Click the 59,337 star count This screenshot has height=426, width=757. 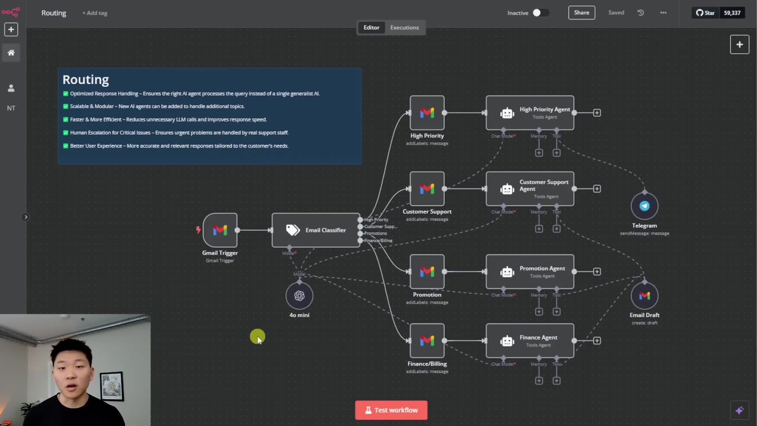(732, 12)
